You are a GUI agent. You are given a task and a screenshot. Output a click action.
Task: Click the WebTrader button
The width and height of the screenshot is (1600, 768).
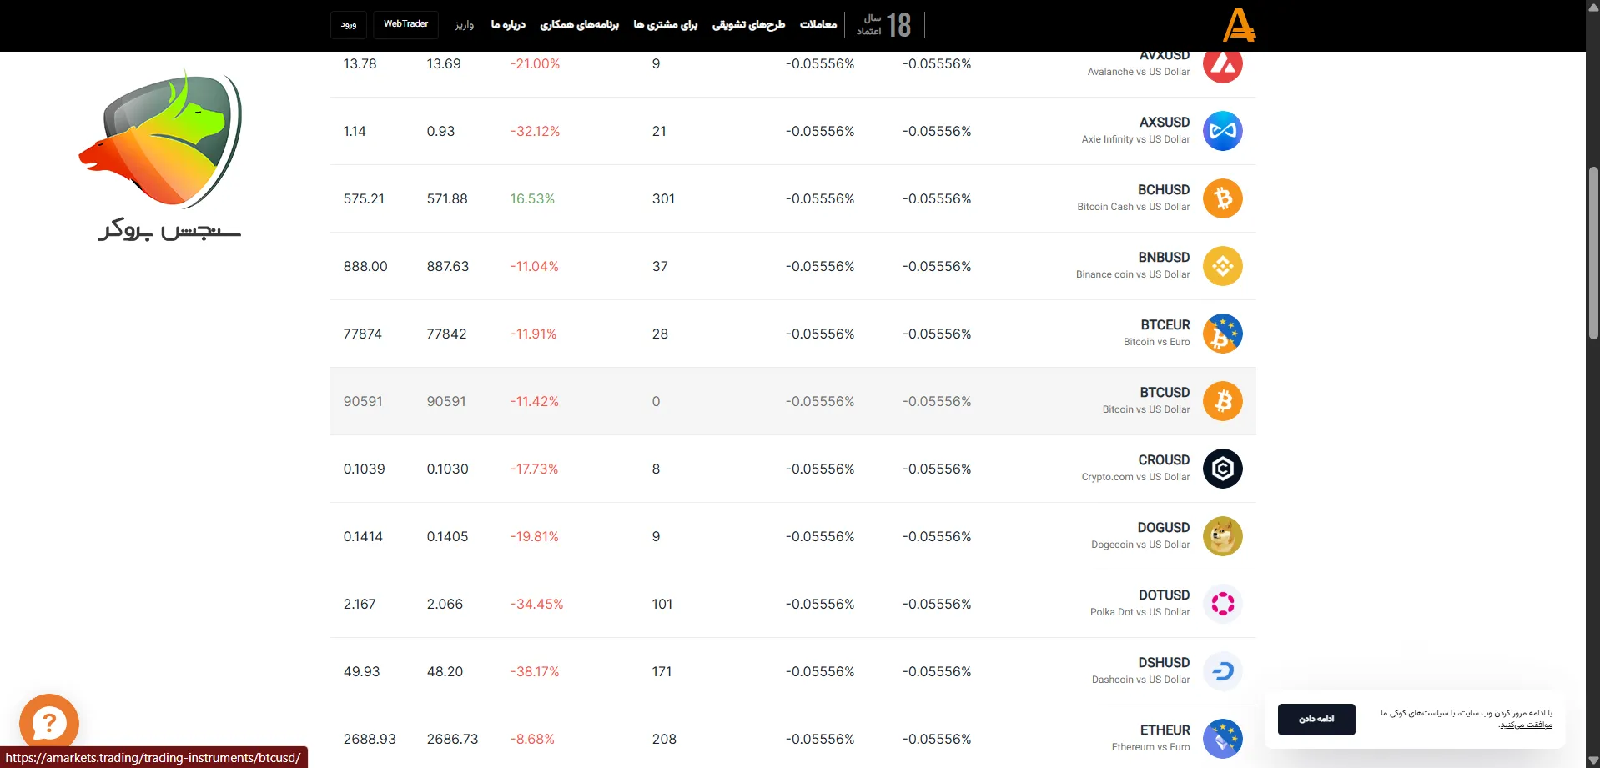point(405,24)
